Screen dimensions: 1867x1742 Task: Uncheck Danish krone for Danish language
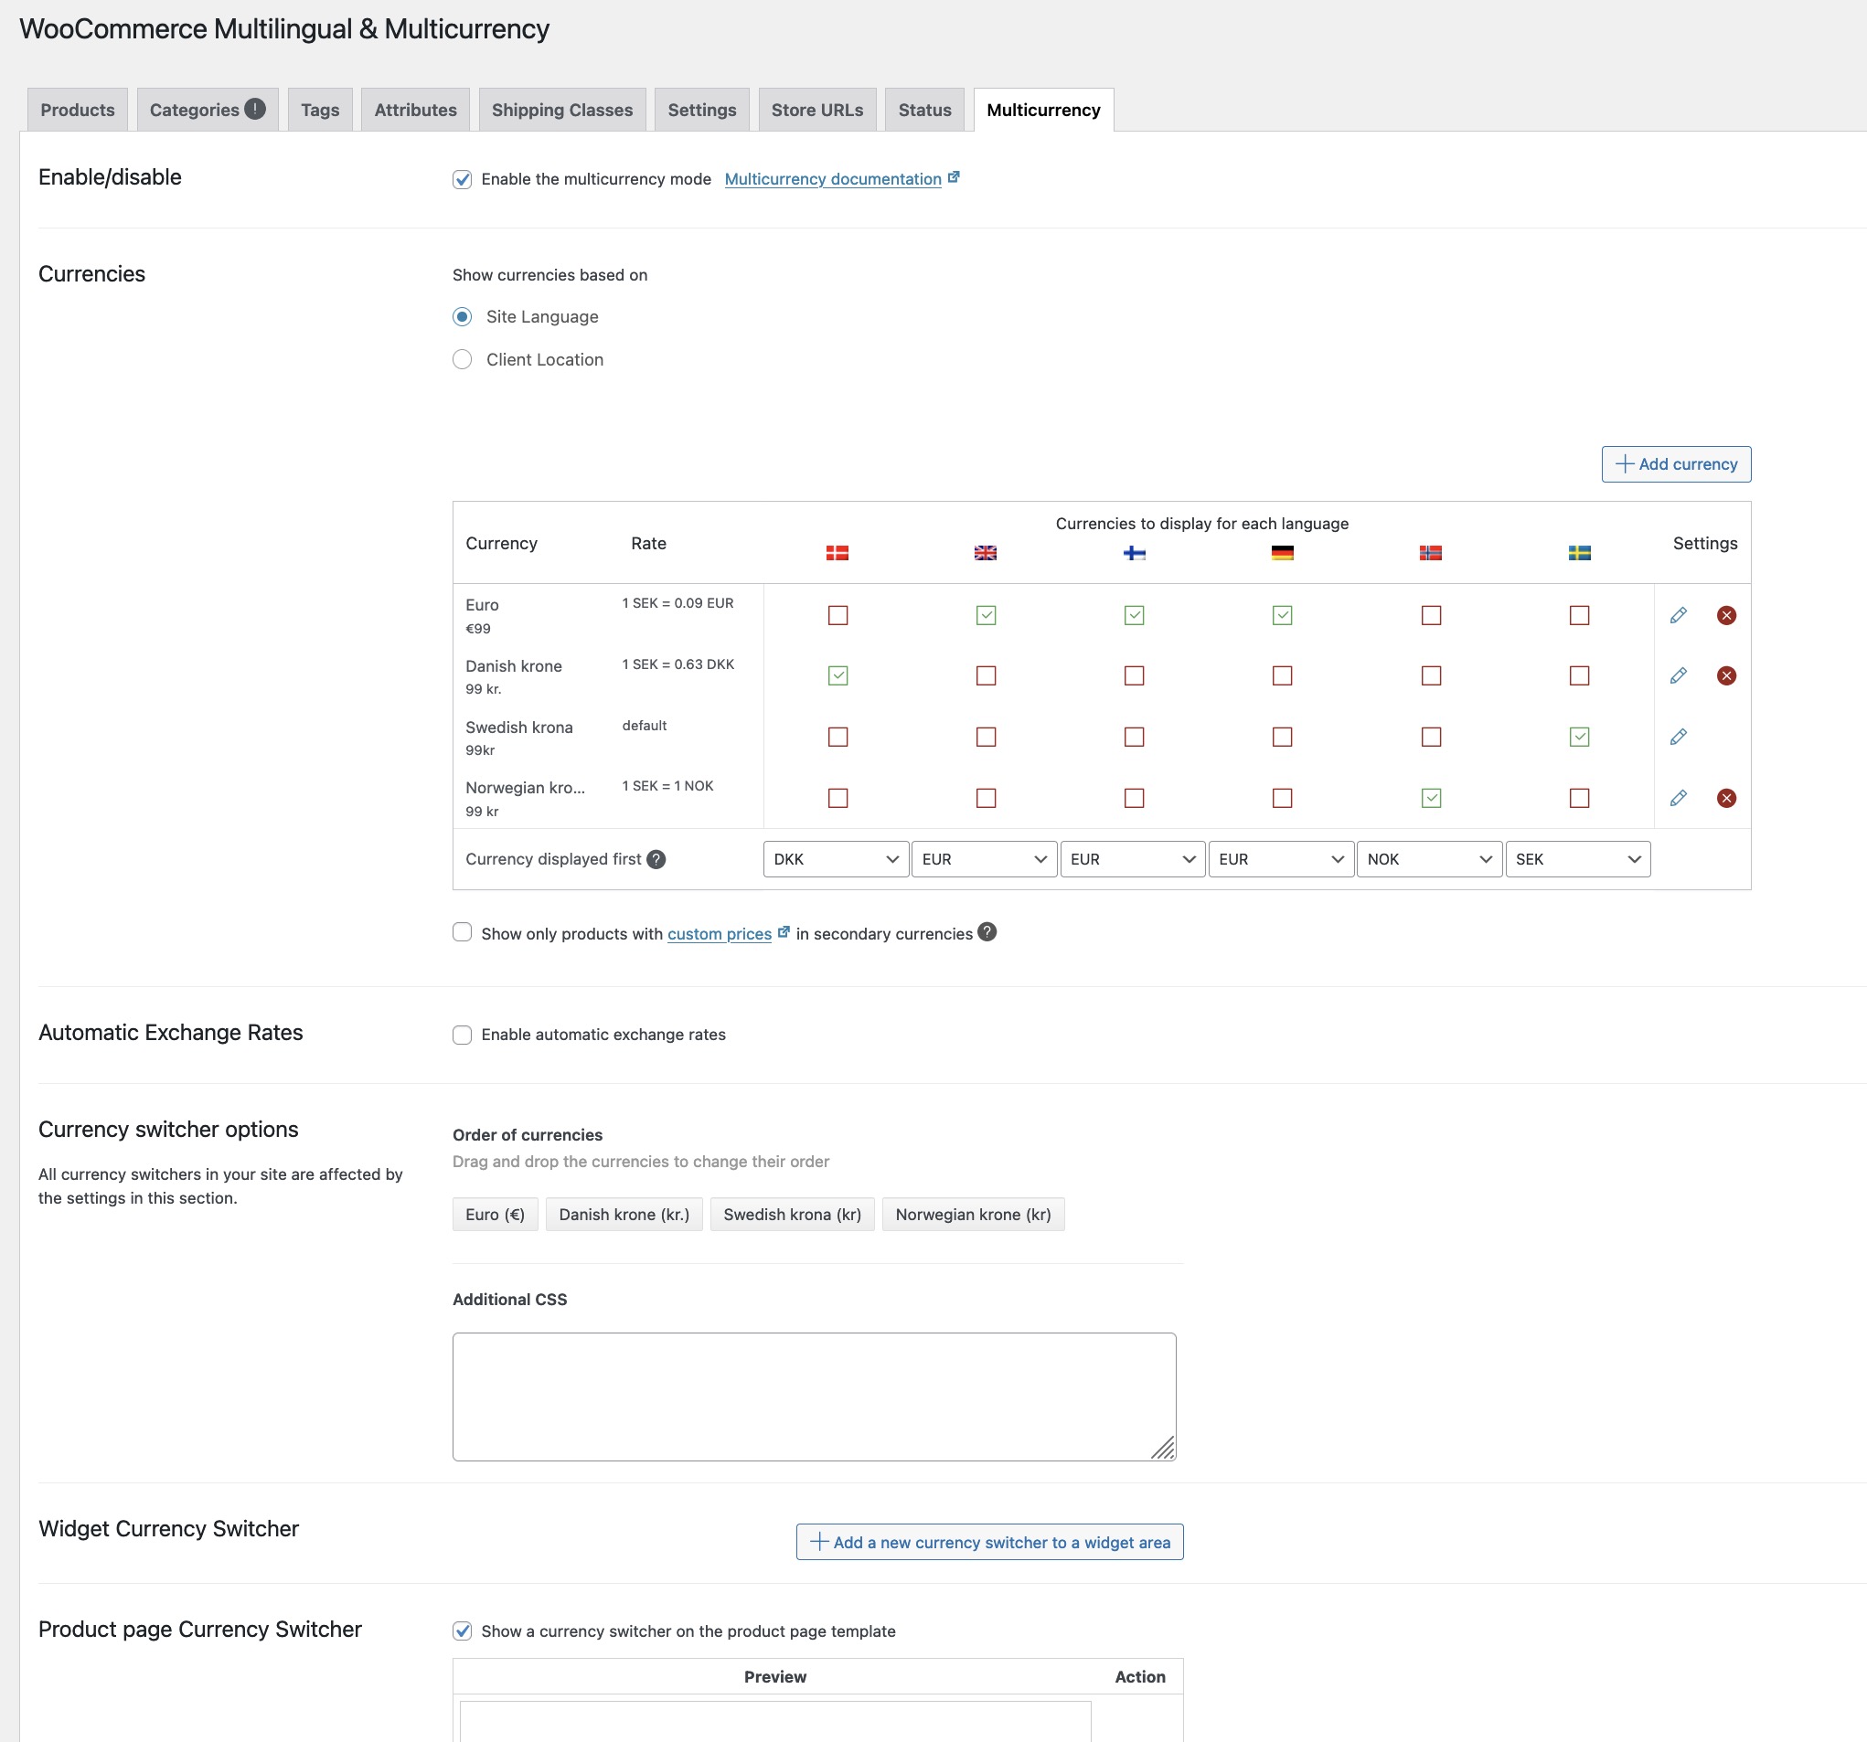(837, 675)
